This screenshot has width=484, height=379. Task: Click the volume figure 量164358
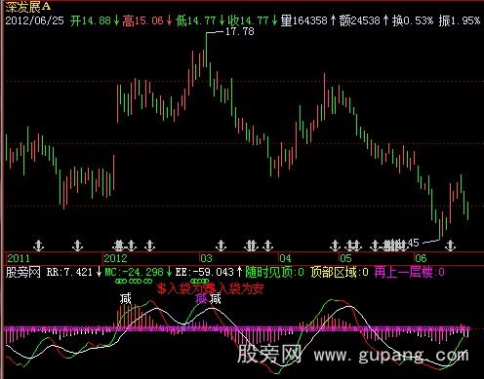click(x=303, y=20)
